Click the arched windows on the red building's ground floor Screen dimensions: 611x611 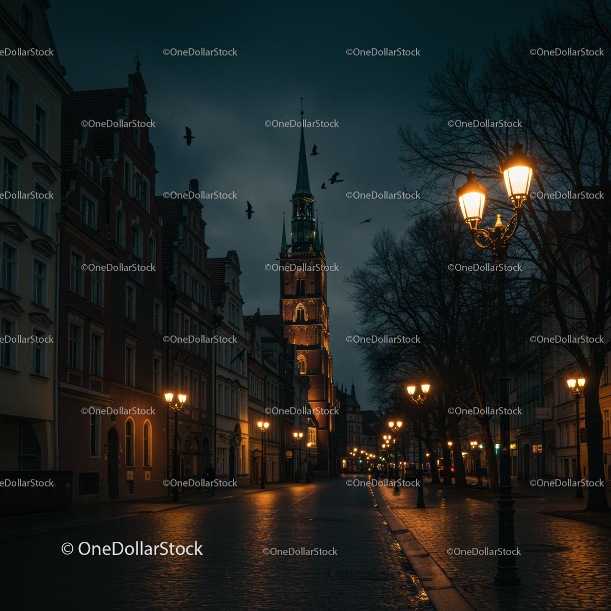pyautogui.click(x=138, y=443)
